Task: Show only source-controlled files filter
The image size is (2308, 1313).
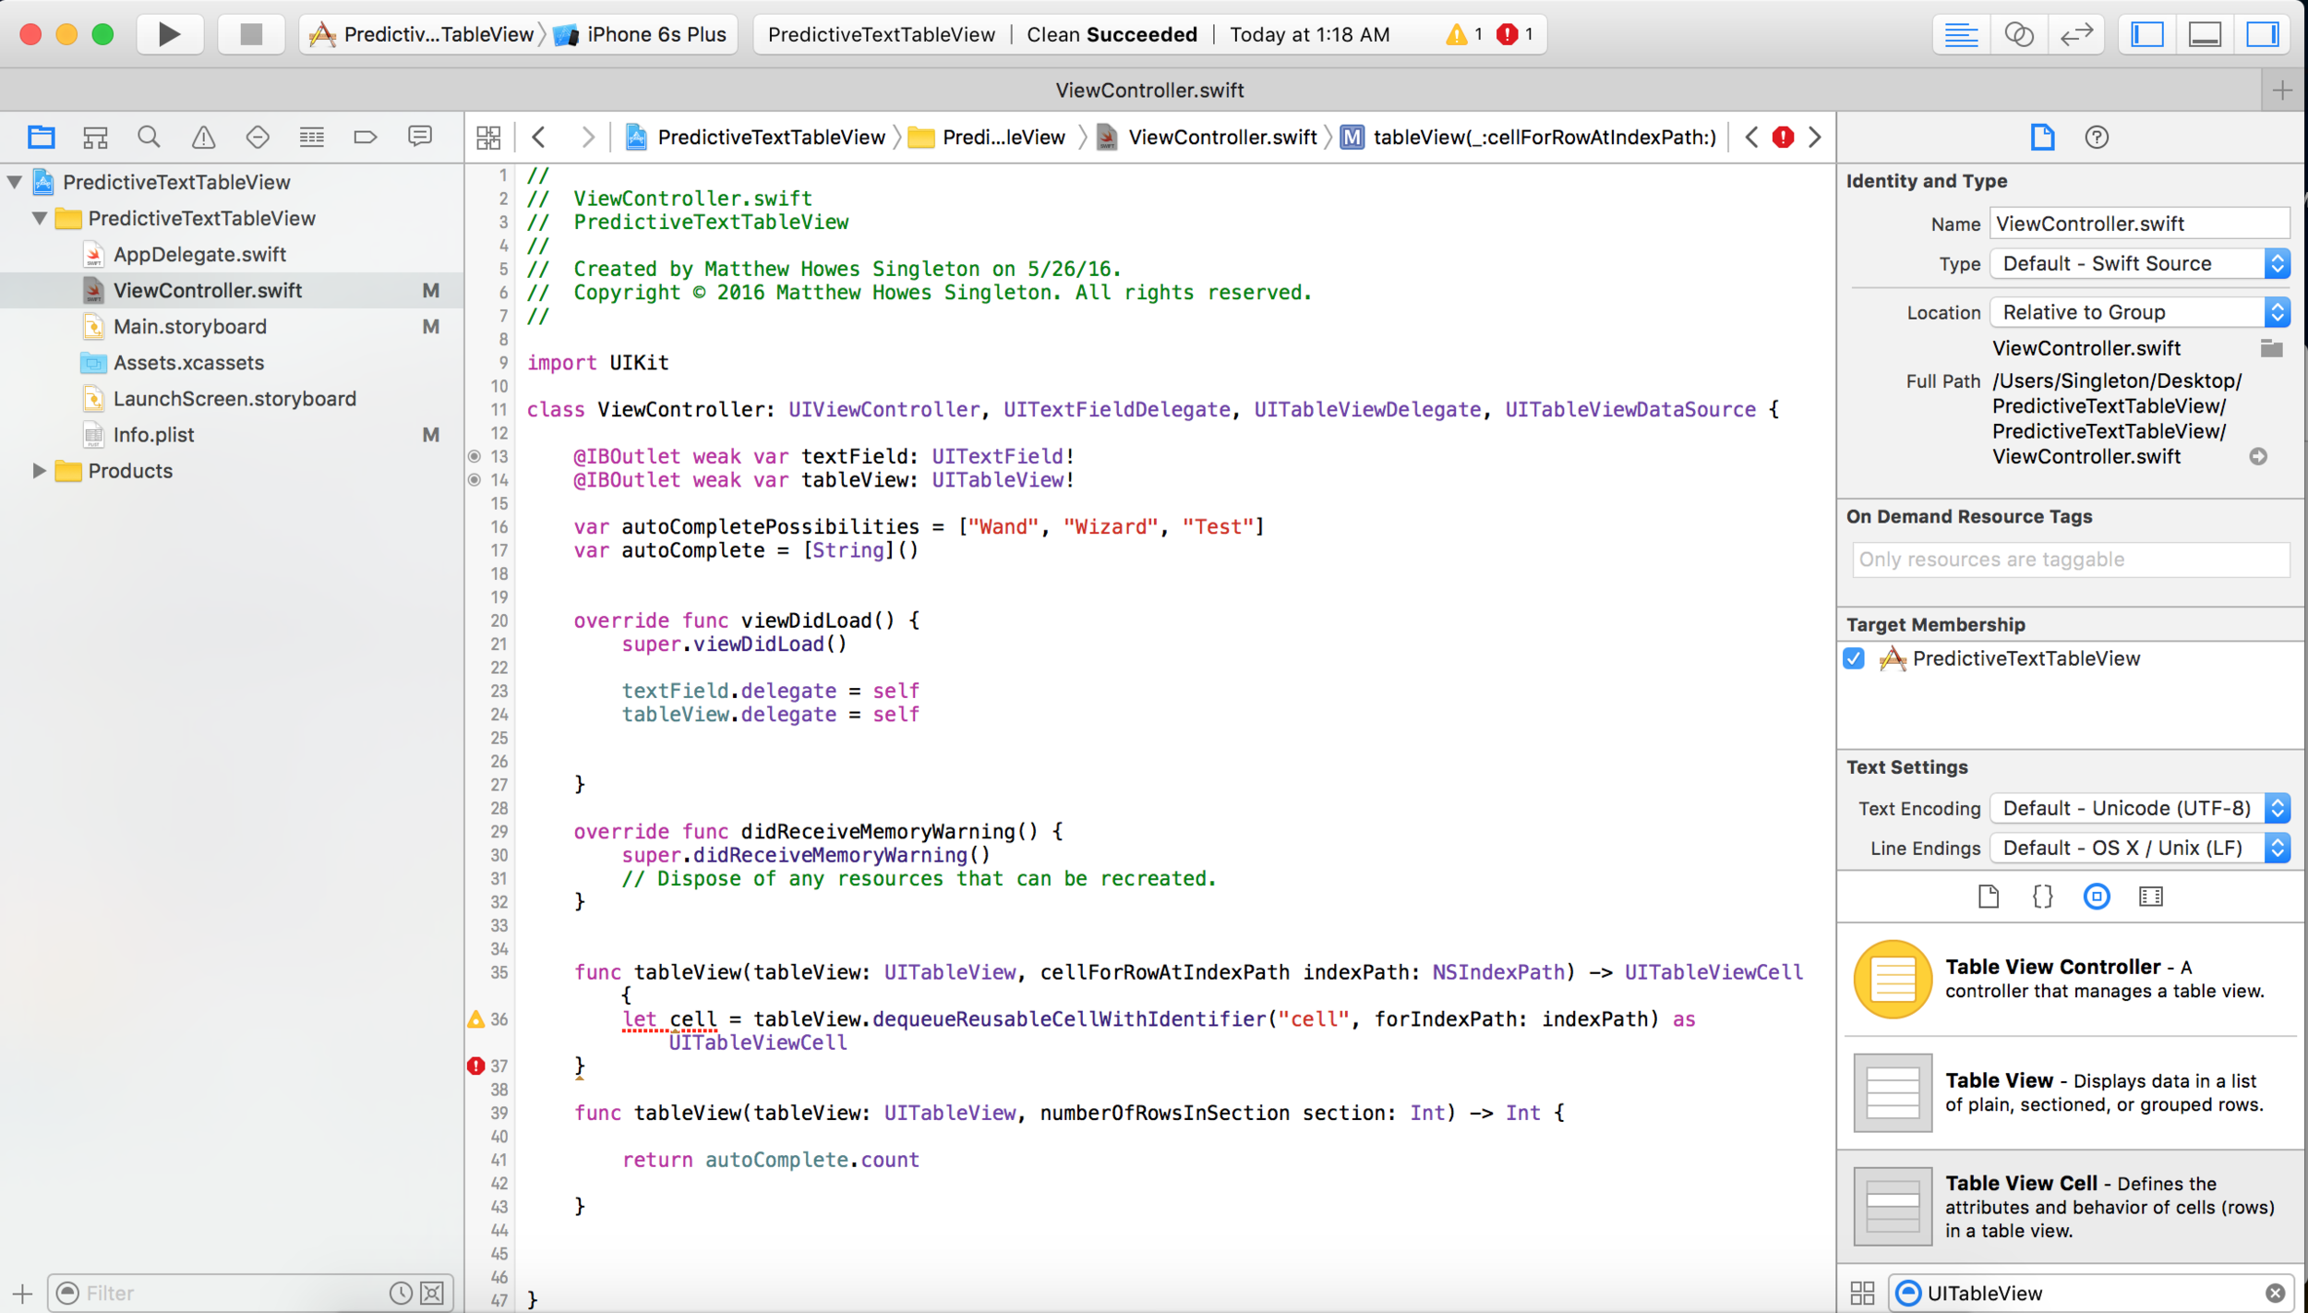Action: click(432, 1293)
